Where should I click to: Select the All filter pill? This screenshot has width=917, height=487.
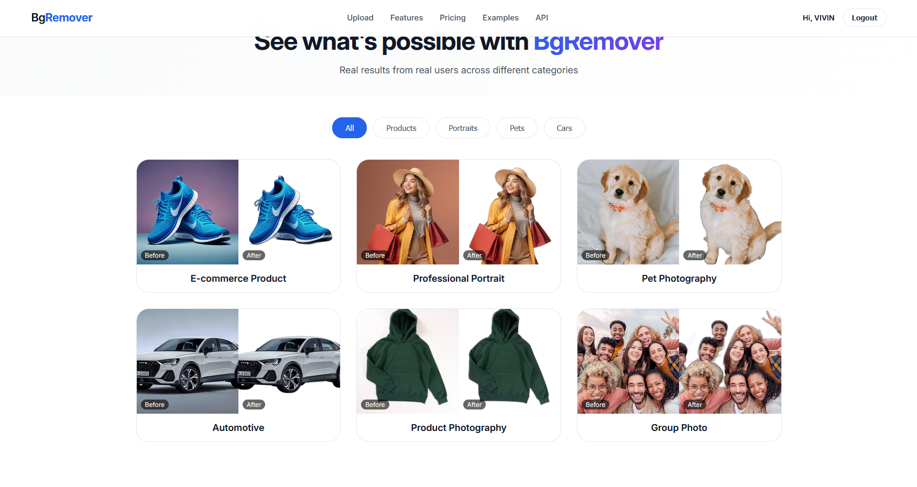[350, 128]
